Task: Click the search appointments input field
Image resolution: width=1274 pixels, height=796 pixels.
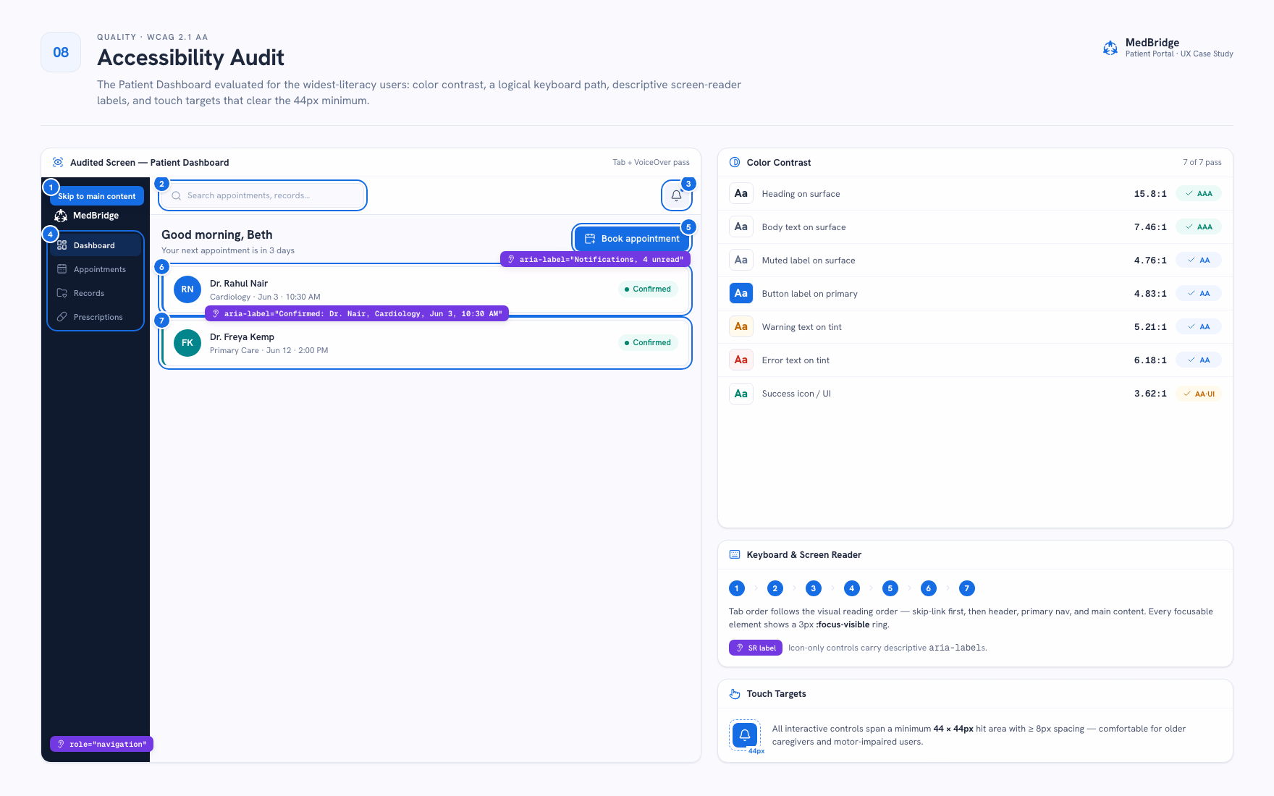Action: pos(263,195)
